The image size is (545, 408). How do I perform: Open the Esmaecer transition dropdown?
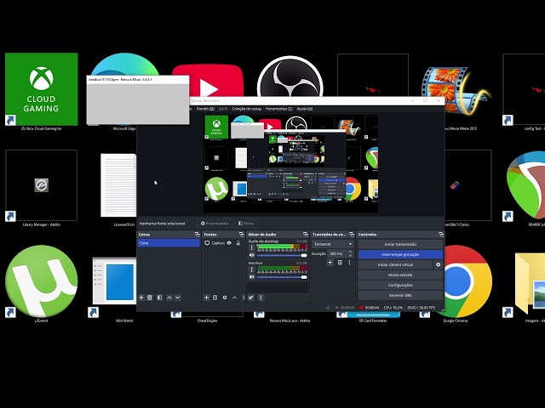pos(333,244)
